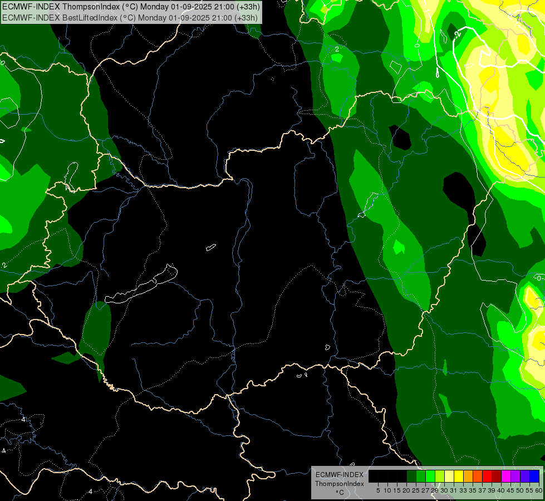Click the bright red 37–39 legend swatch
The width and height of the screenshot is (545, 501).
(x=487, y=477)
